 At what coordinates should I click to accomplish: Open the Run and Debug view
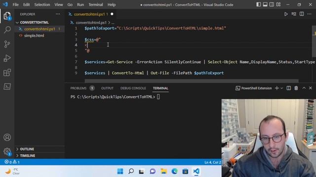[7, 58]
